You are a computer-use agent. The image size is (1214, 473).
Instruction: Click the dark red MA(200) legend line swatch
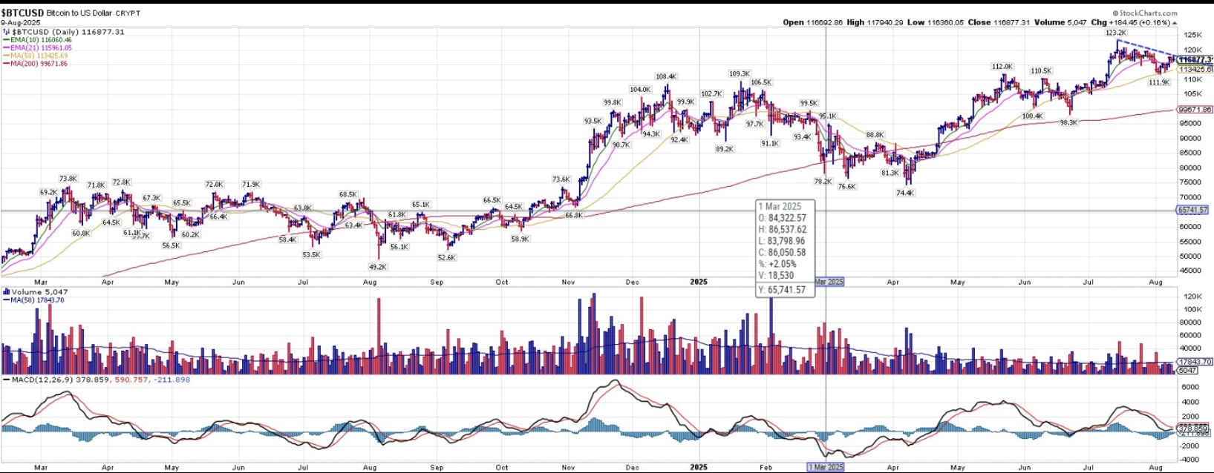coord(5,64)
